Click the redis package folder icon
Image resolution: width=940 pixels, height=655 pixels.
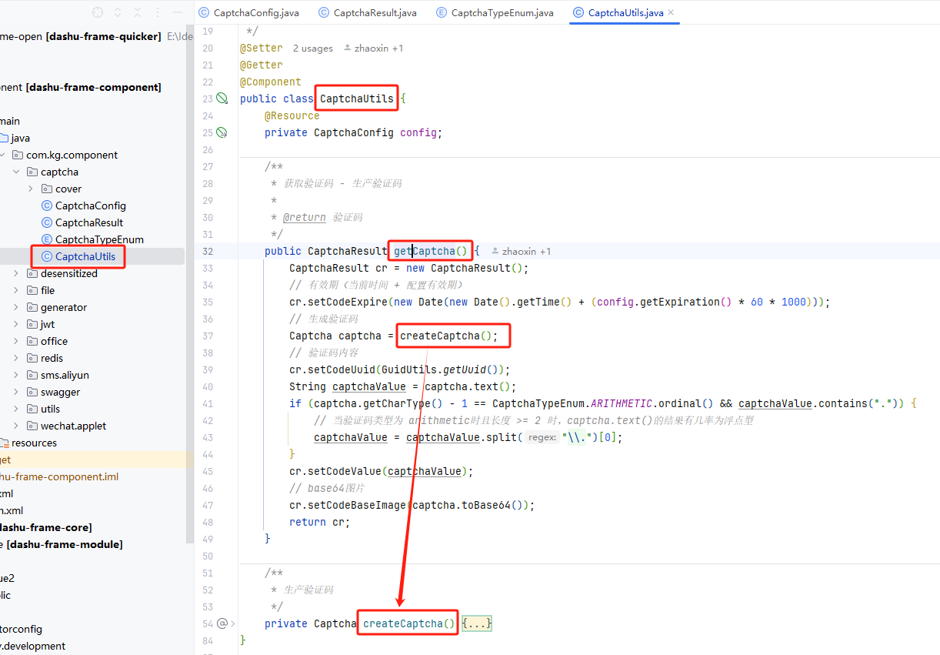pyautogui.click(x=32, y=358)
